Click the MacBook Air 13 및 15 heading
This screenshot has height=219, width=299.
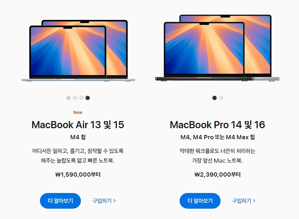(x=78, y=125)
